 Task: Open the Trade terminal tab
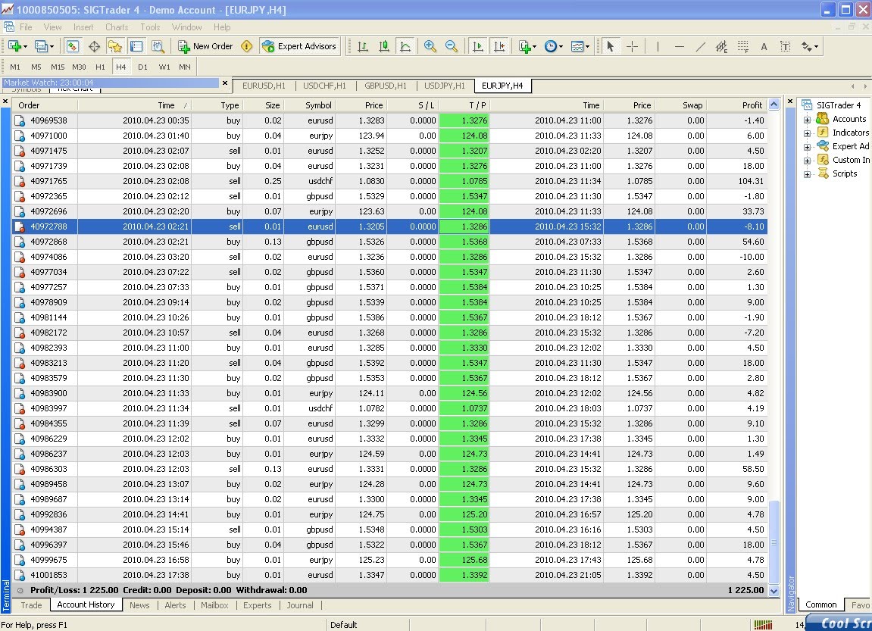(x=31, y=605)
